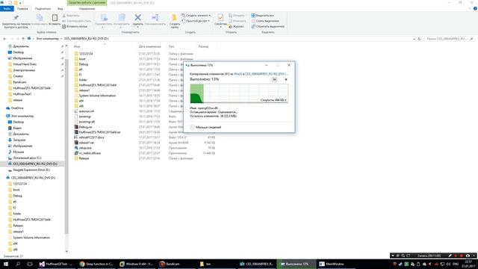Select vc_redist.x86.exe file
This screenshot has width=478, height=269.
(90, 153)
